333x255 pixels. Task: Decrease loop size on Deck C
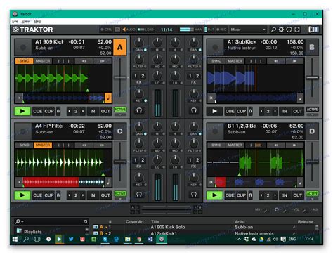(69, 195)
